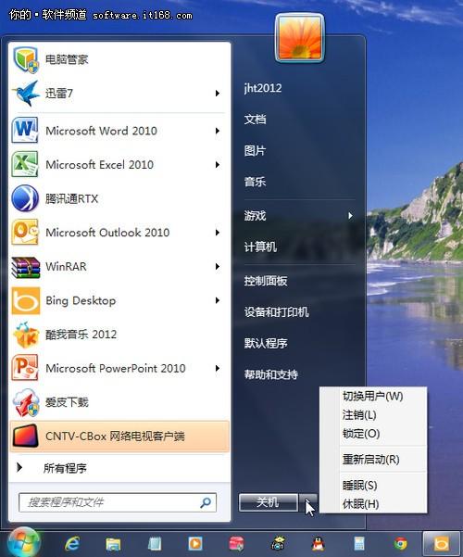Viewport: 463px width, 557px height.
Task: Click the search magnifier icon
Action: (x=206, y=502)
